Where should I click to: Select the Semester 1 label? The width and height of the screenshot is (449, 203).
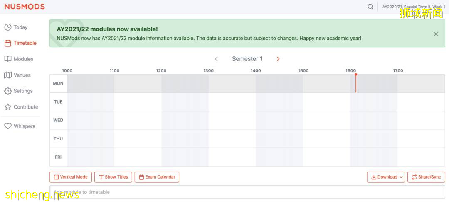pos(247,59)
